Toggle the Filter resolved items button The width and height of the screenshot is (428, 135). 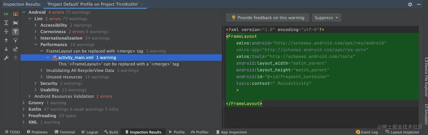tap(16, 32)
